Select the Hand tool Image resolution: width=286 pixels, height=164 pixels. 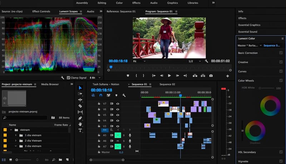[x=80, y=124]
